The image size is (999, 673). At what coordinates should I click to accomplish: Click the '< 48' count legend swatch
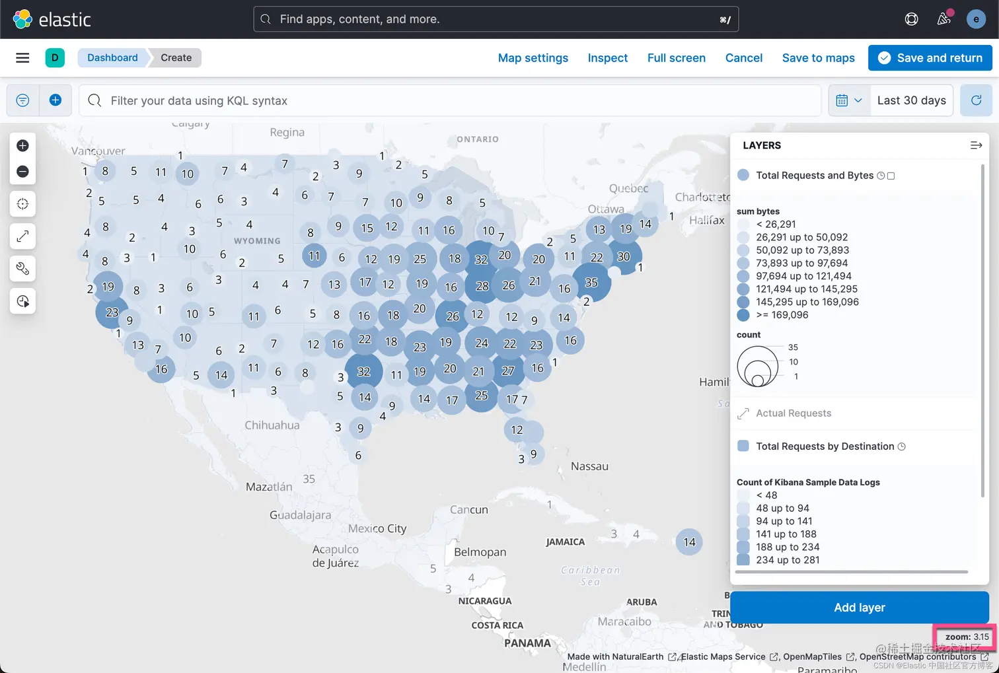[743, 495]
